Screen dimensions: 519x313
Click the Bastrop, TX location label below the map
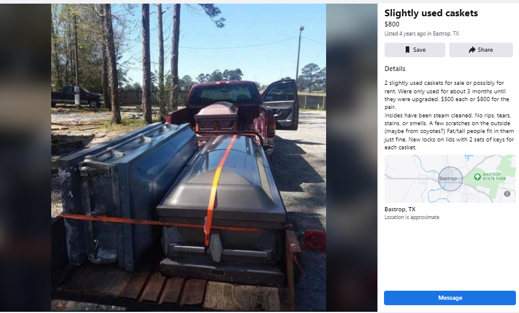[400, 209]
